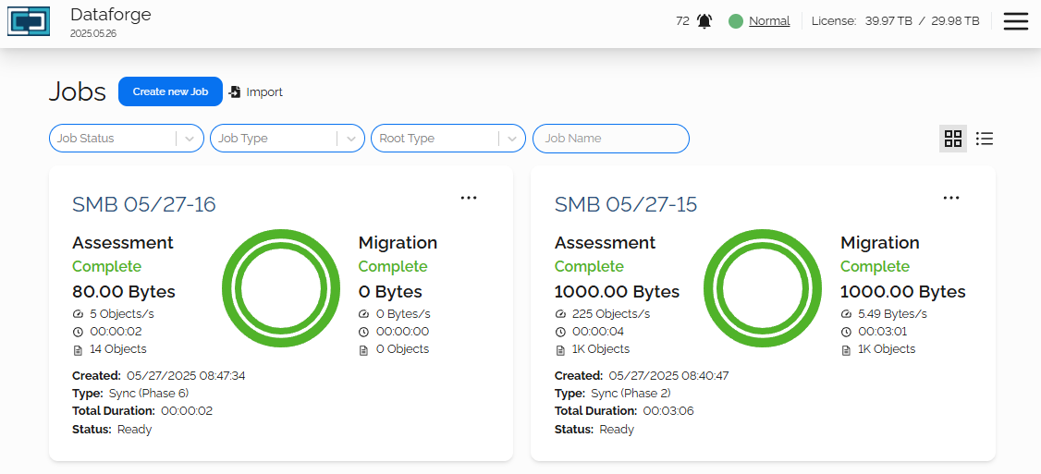Focus the Job Name search field
Image resolution: width=1041 pixels, height=474 pixels.
point(611,139)
